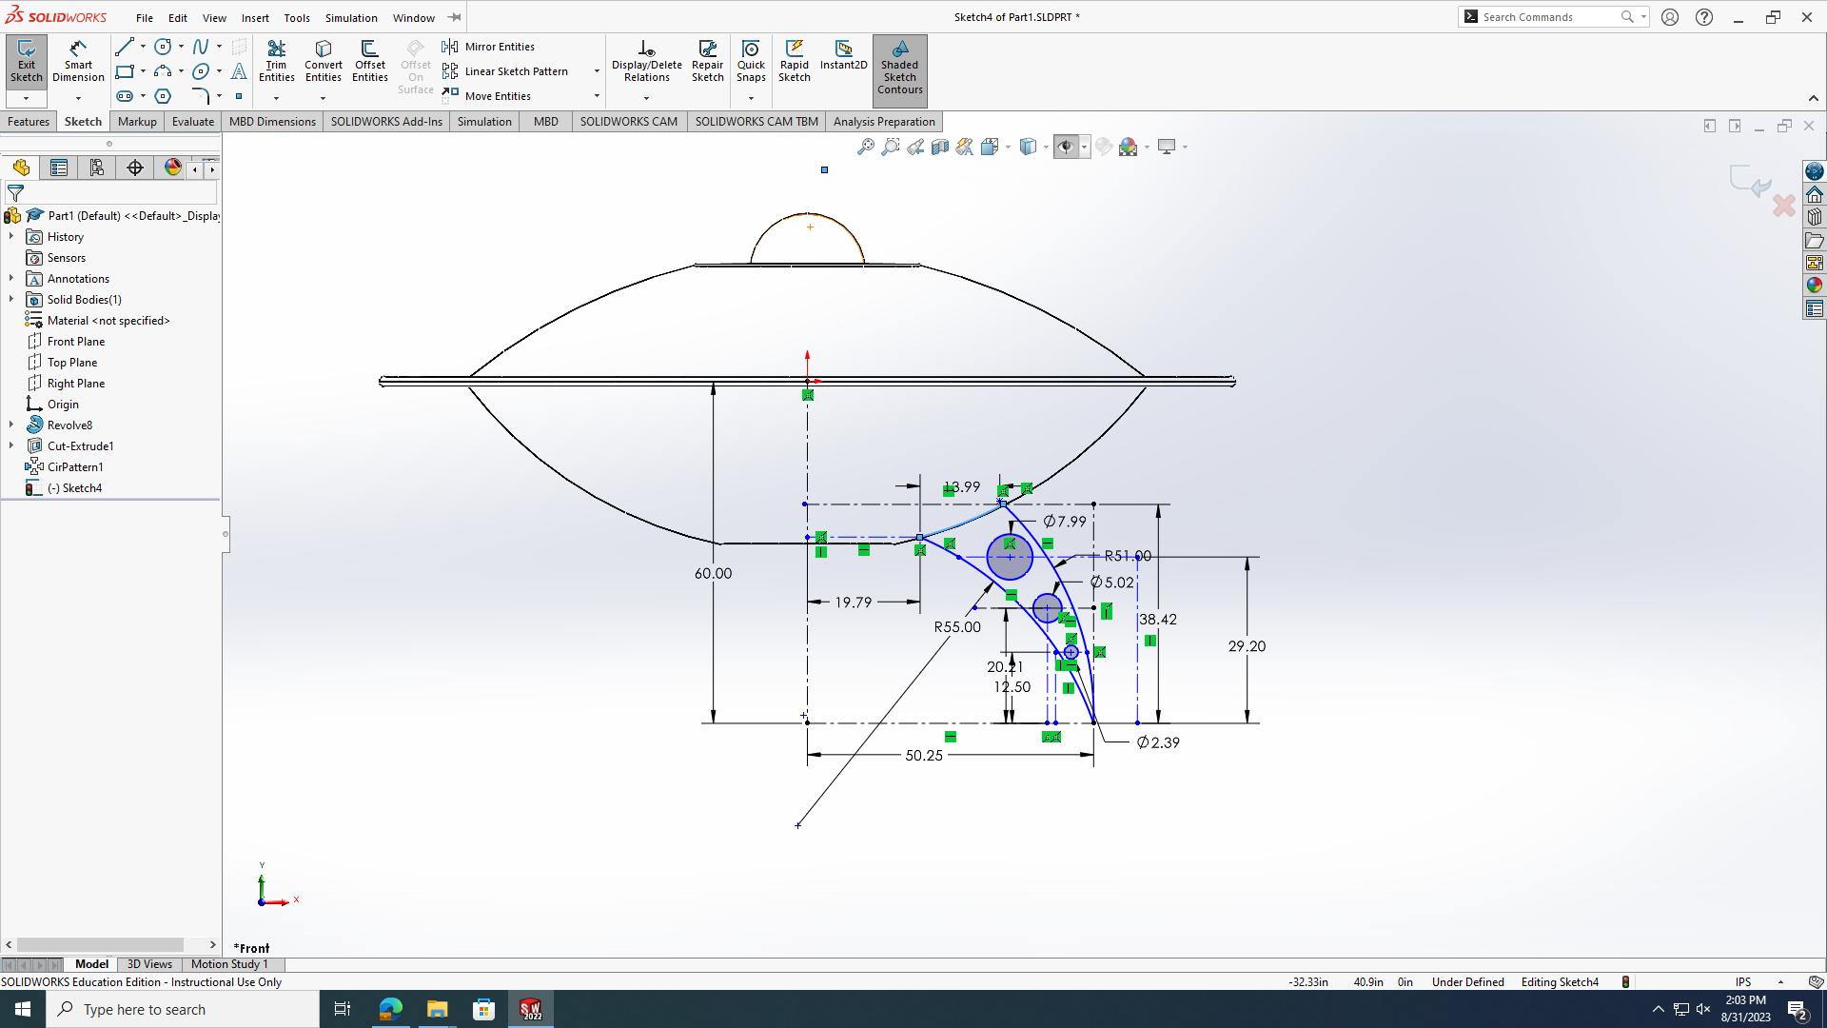The height and width of the screenshot is (1028, 1827).
Task: Click the Move Entities button
Action: point(486,96)
